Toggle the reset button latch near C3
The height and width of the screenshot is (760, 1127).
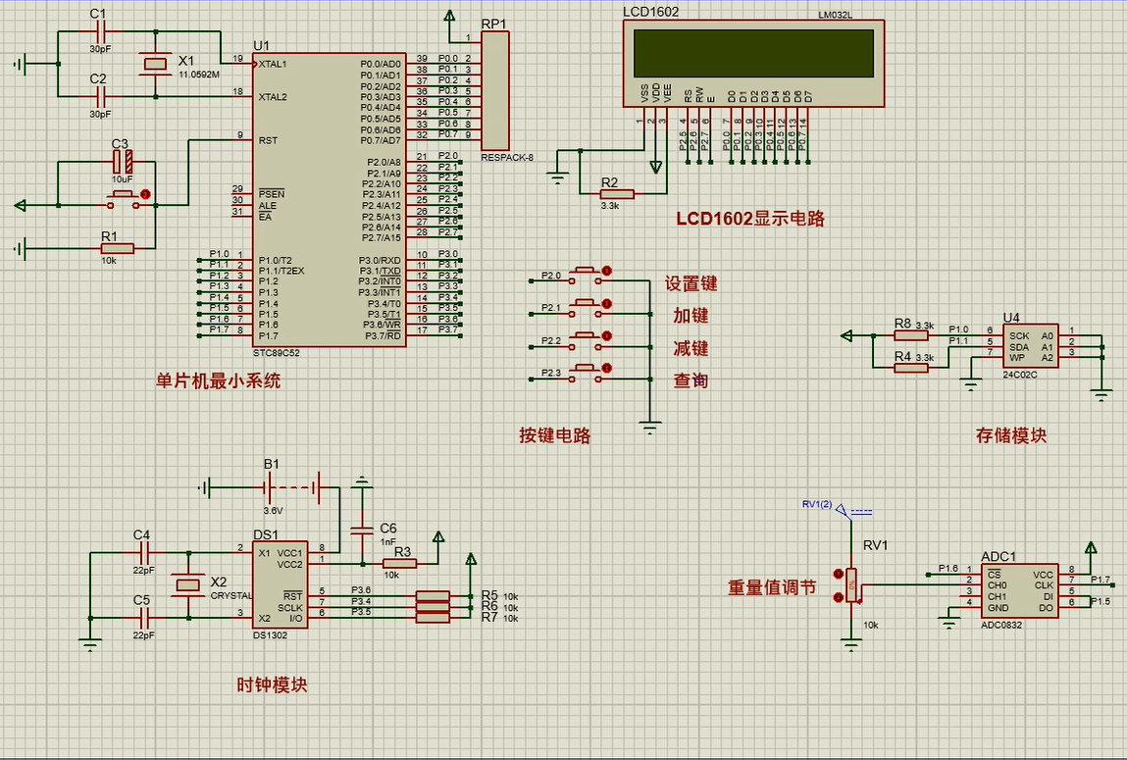click(146, 194)
